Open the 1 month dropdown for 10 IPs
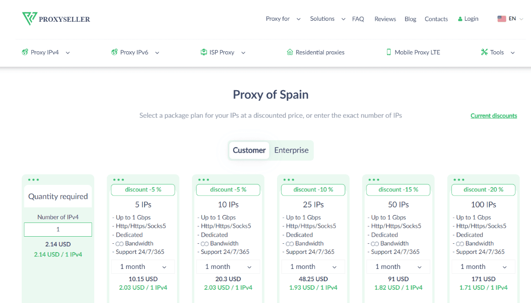531x303 pixels. point(228,267)
